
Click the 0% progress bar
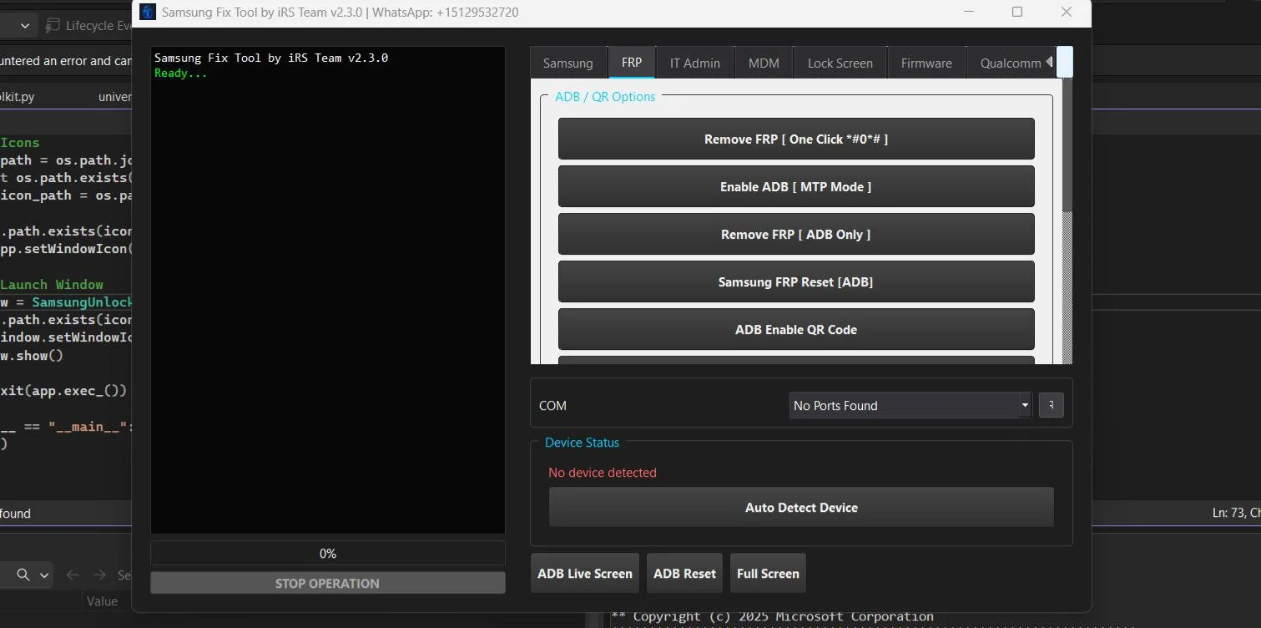[327, 553]
